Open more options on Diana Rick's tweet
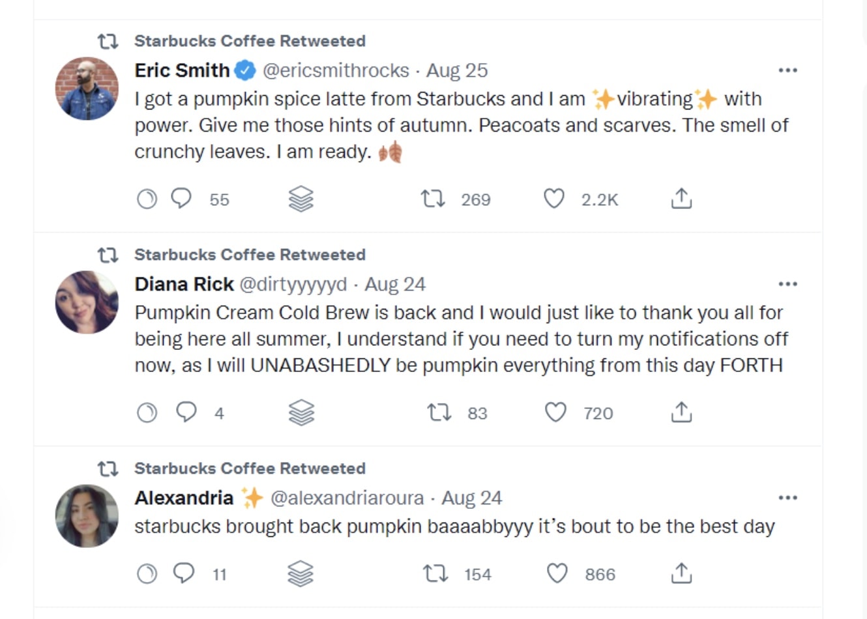Viewport: 867px width, 619px height. coord(787,284)
